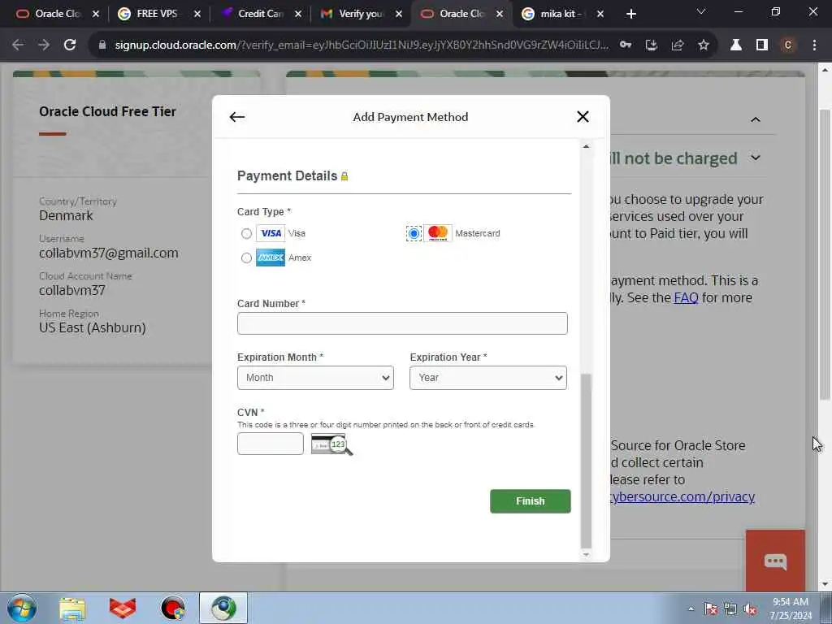
Task: Close the mika kit tab
Action: click(600, 15)
